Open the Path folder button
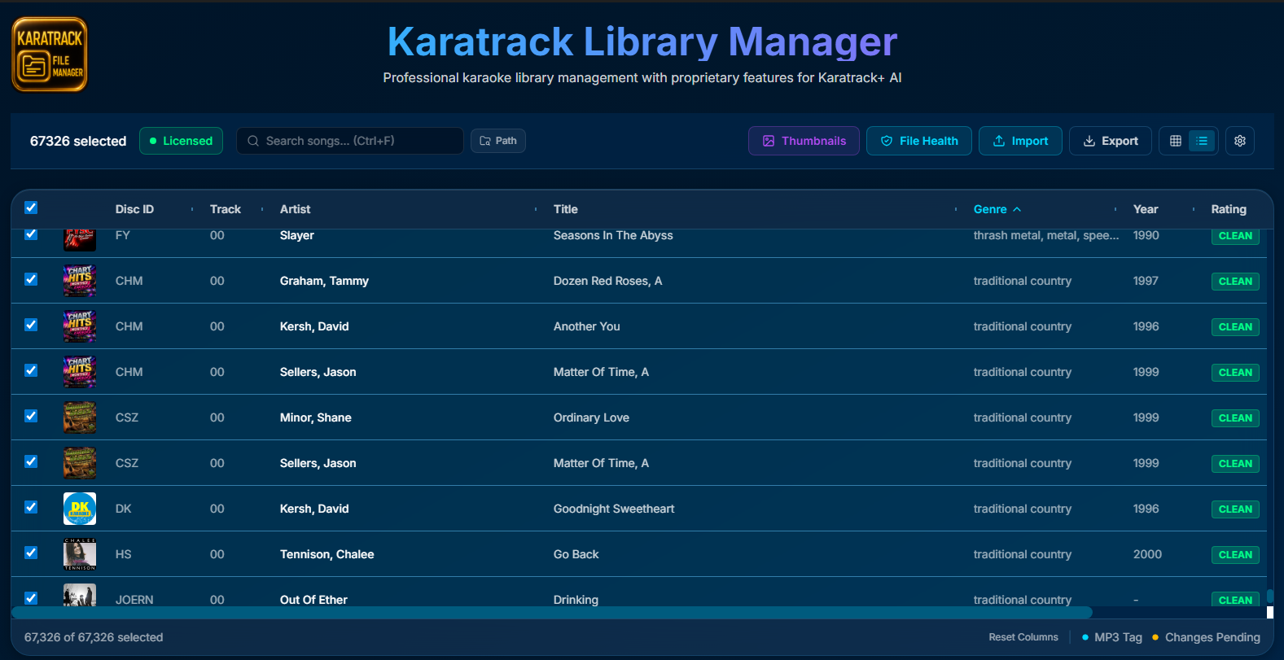 point(498,141)
